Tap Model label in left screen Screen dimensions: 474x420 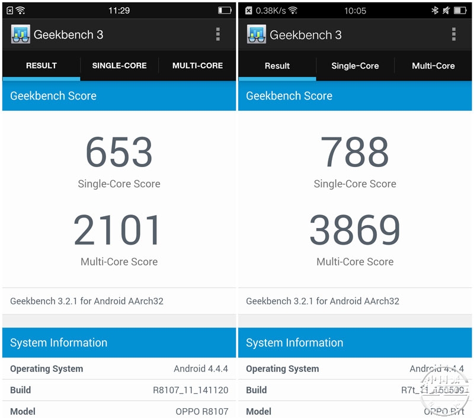23,412
